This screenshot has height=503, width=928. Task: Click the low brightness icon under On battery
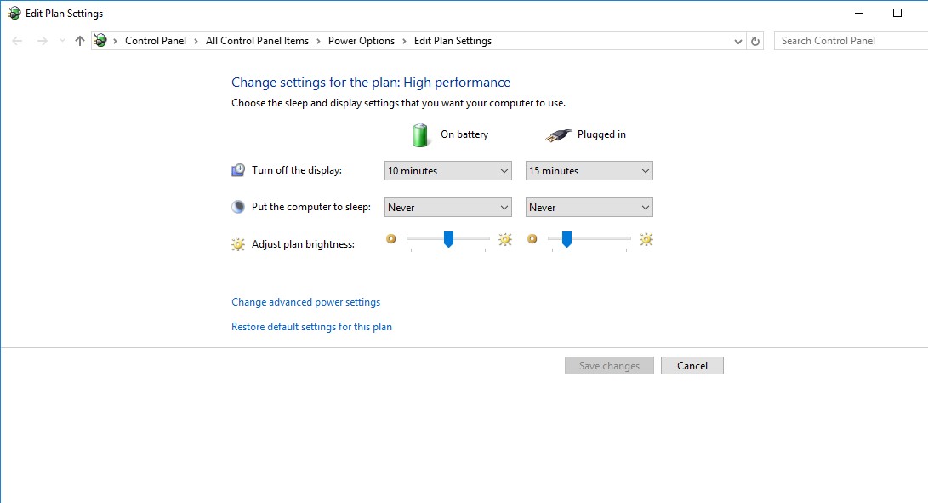pos(391,239)
